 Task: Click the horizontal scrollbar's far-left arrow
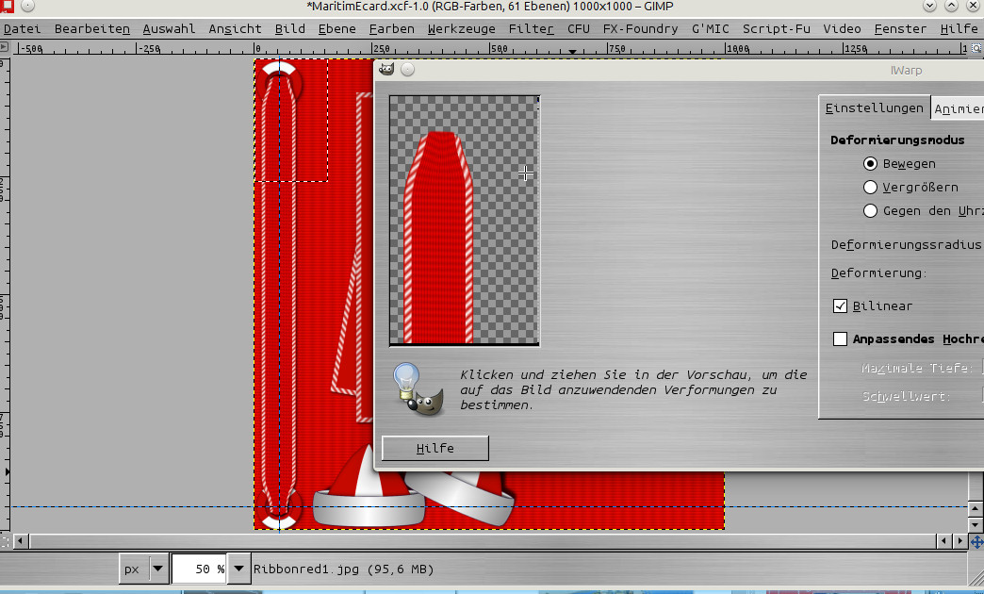click(20, 540)
